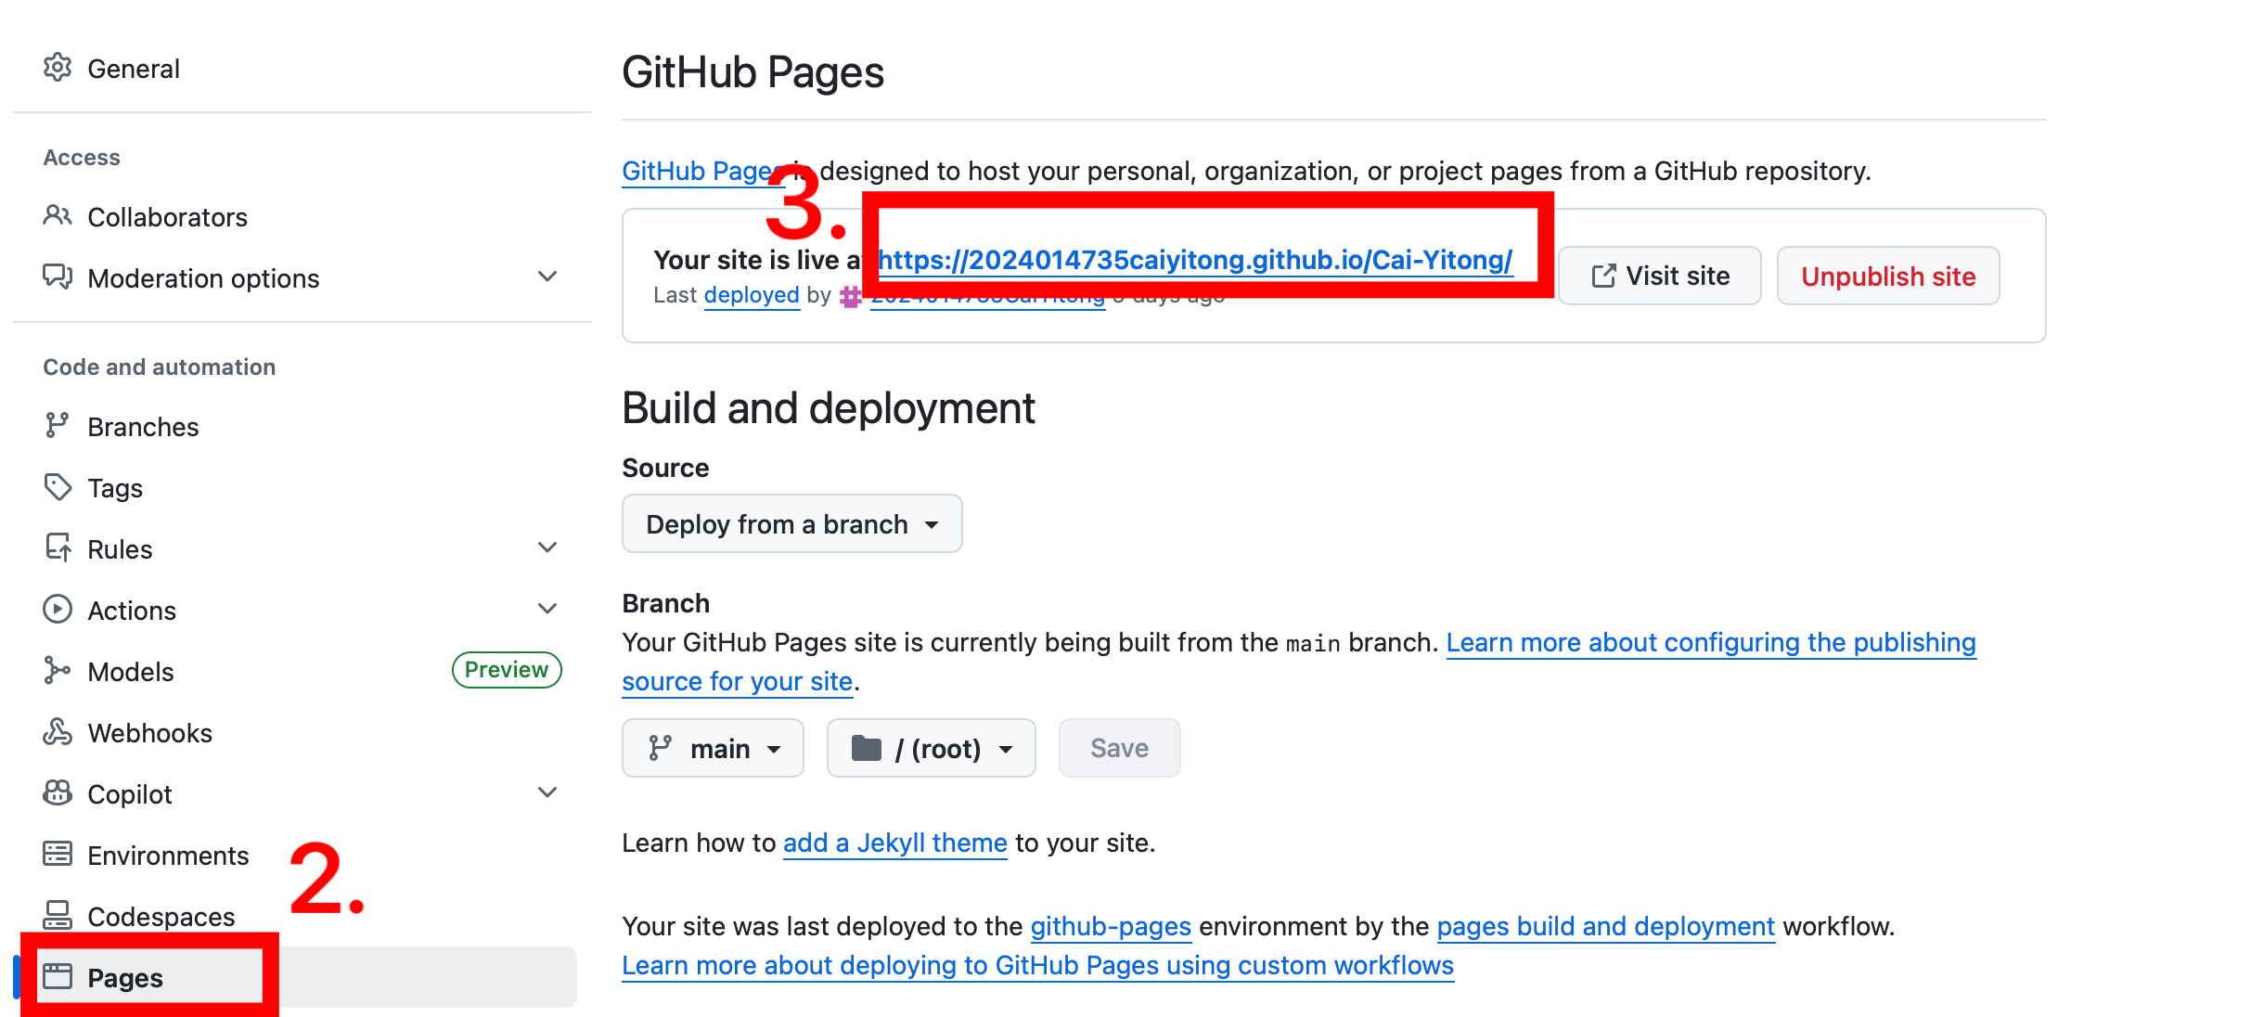Open the add a Jekyll theme link
This screenshot has width=2251, height=1017.
pyautogui.click(x=895, y=843)
